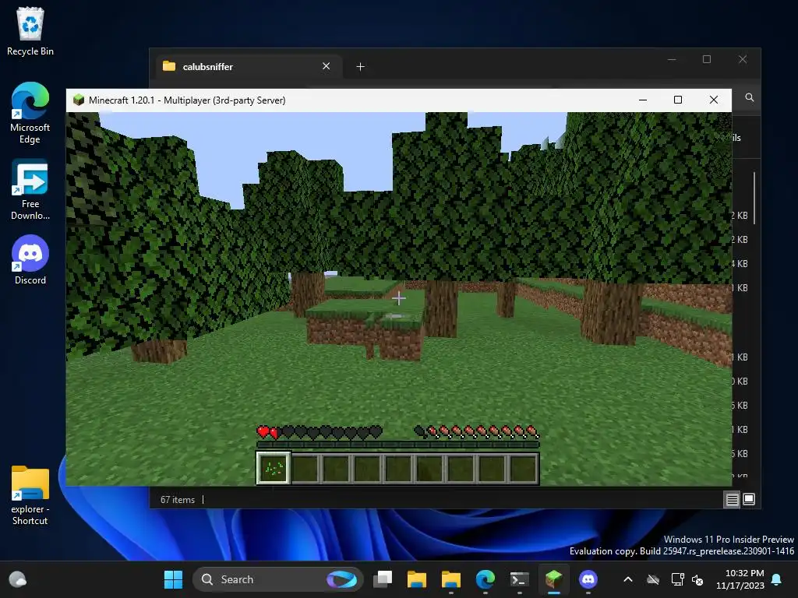Select the first hotbar slot with seeds
This screenshot has width=798, height=598.
coord(274,468)
